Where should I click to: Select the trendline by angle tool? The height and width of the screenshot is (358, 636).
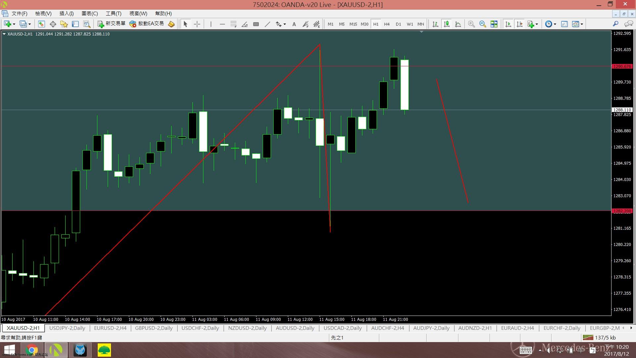tap(245, 24)
